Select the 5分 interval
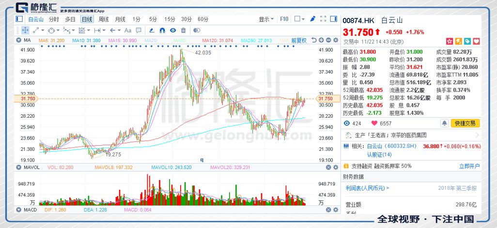The height and width of the screenshot is (228, 497). [x=153, y=19]
